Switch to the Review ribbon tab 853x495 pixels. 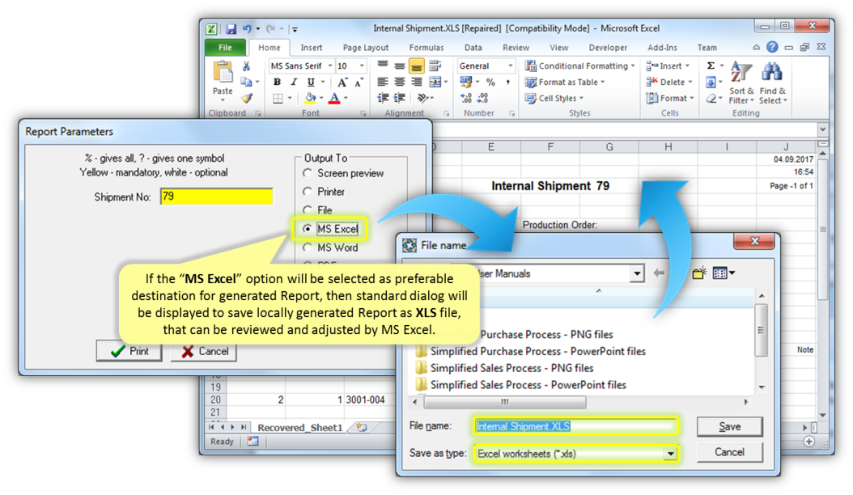tap(516, 48)
